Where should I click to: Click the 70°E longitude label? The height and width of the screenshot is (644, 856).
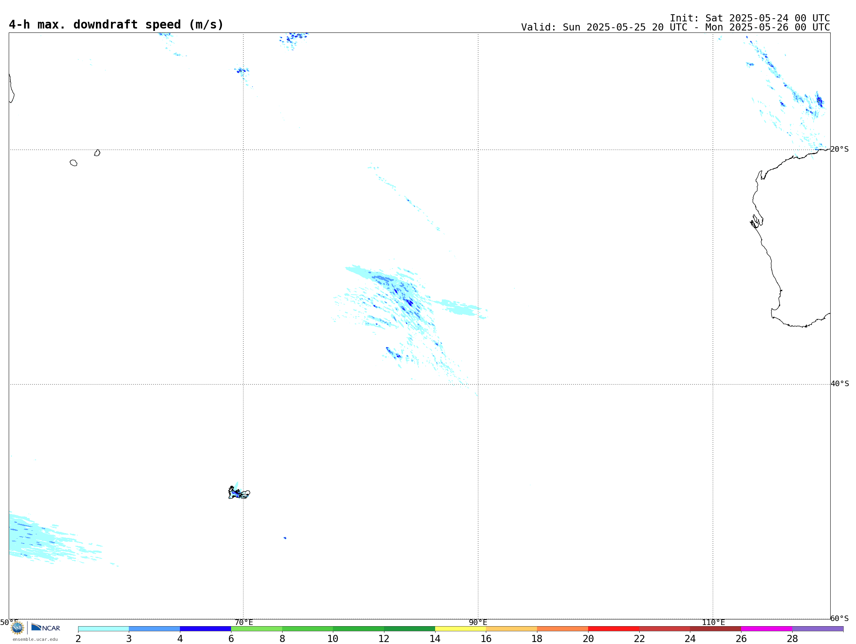pyautogui.click(x=244, y=623)
